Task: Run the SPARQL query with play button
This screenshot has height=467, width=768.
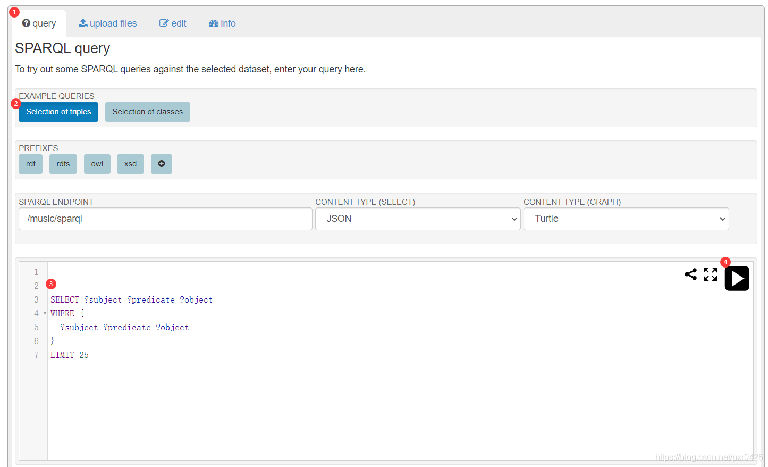Action: (x=737, y=279)
